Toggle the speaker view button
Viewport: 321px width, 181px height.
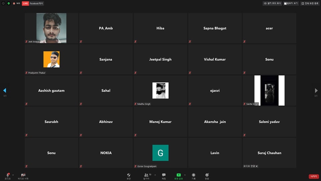point(291,3)
